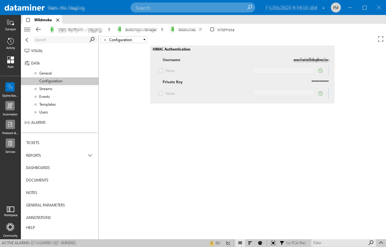386x247 pixels.
Task: Tick the None checkbox under Username
Action: [161, 70]
